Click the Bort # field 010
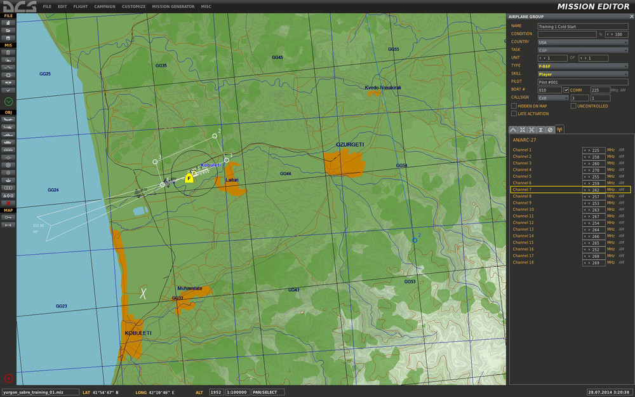Screen dimensions: 635x397 point(549,90)
